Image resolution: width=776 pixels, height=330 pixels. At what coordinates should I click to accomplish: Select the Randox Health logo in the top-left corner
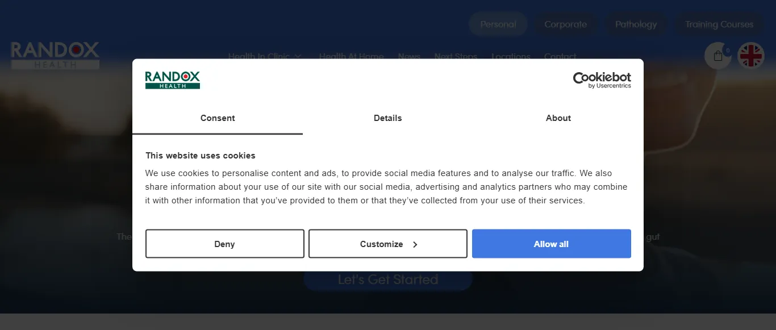coord(55,55)
